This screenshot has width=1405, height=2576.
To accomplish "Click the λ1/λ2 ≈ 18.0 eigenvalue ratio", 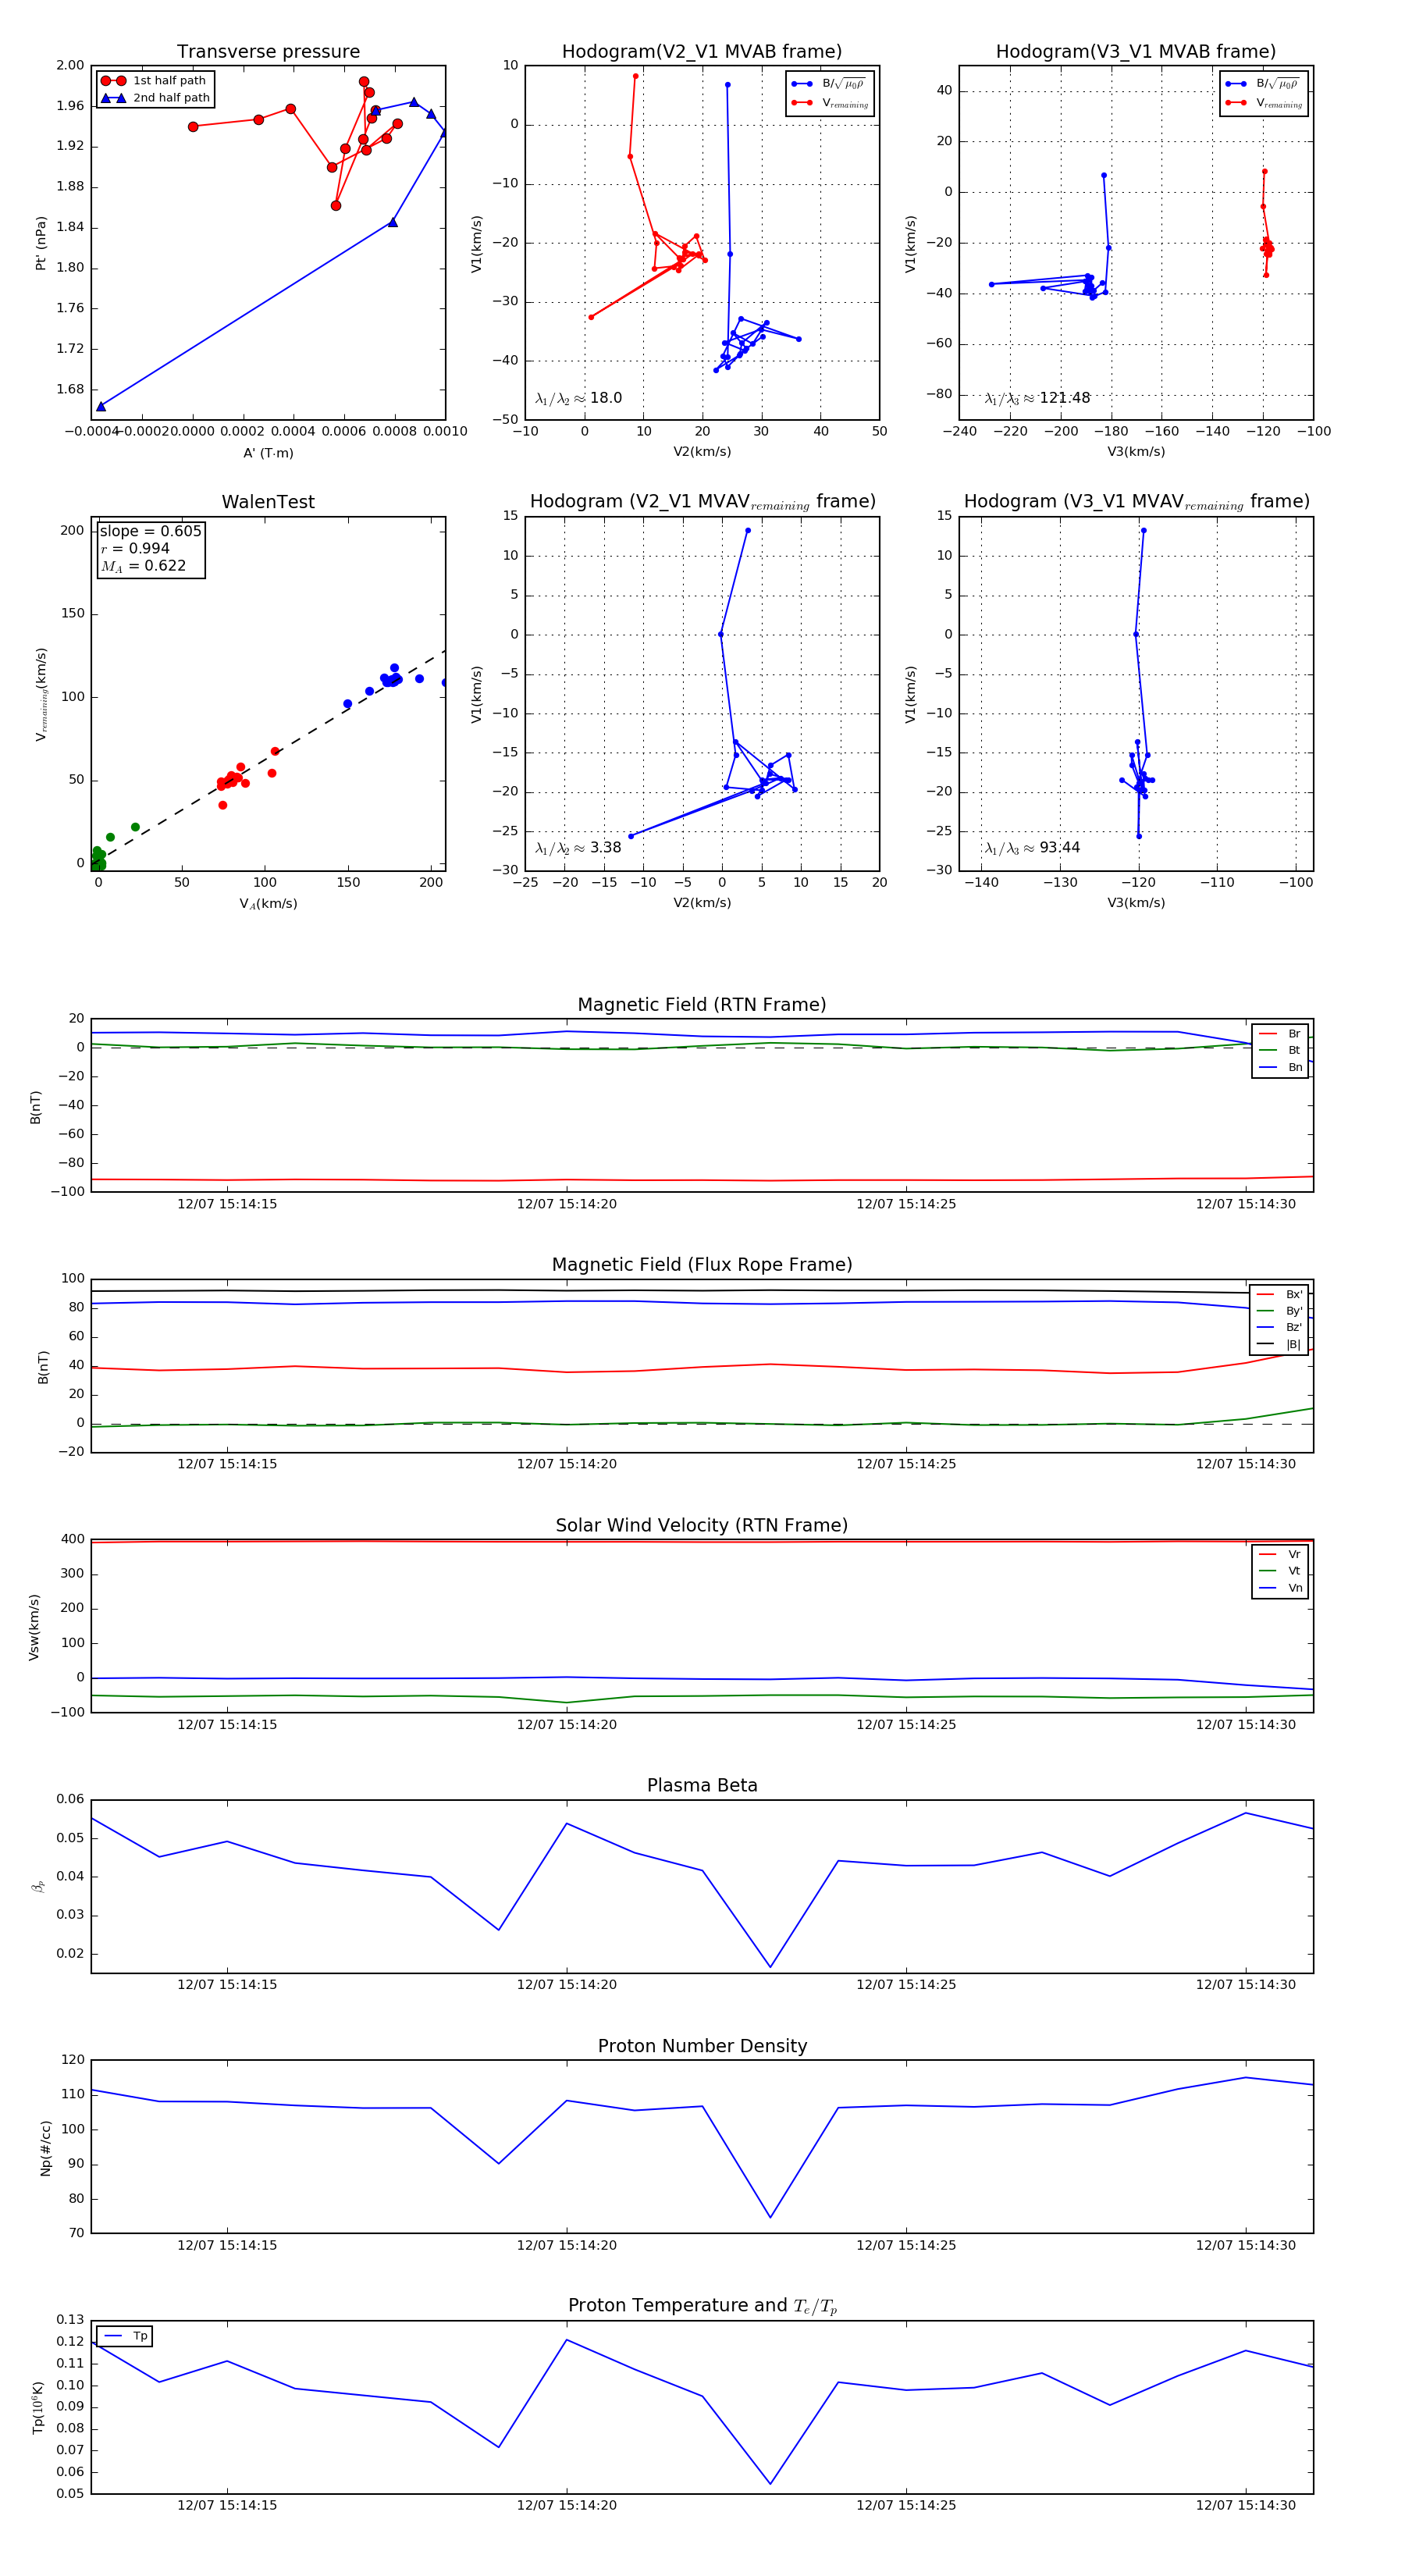I will [x=578, y=398].
